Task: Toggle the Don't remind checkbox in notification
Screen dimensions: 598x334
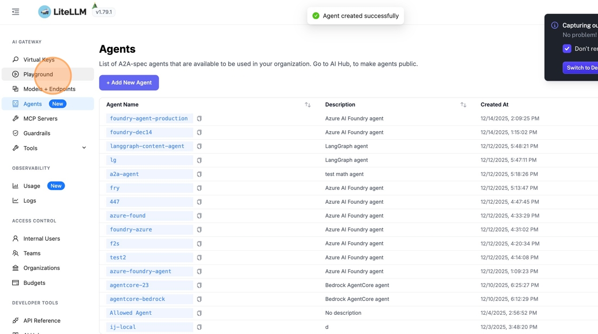Action: 567,49
